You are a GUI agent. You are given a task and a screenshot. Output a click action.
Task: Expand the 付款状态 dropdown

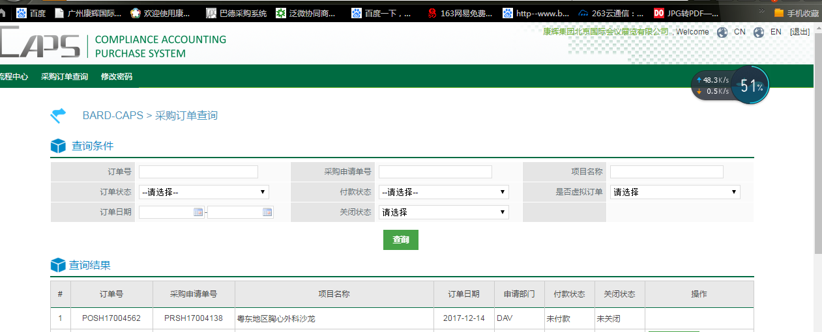point(443,192)
